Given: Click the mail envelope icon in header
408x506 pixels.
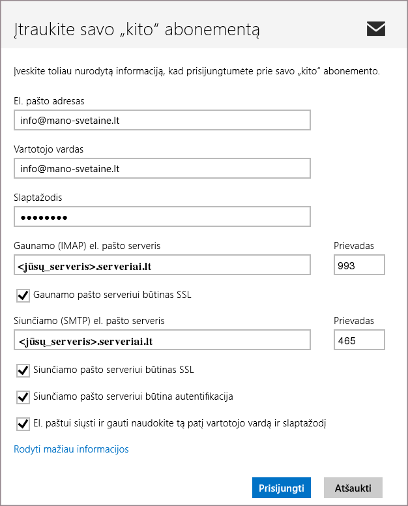Looking at the screenshot, I should coord(375,29).
